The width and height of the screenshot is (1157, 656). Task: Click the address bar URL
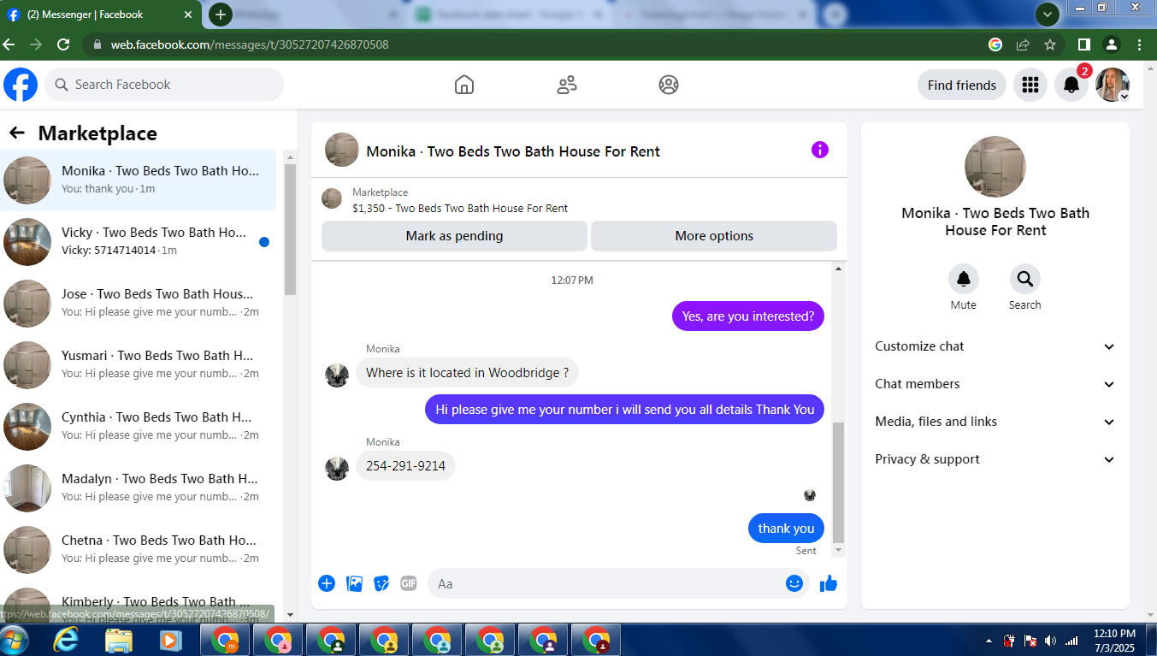pos(250,44)
